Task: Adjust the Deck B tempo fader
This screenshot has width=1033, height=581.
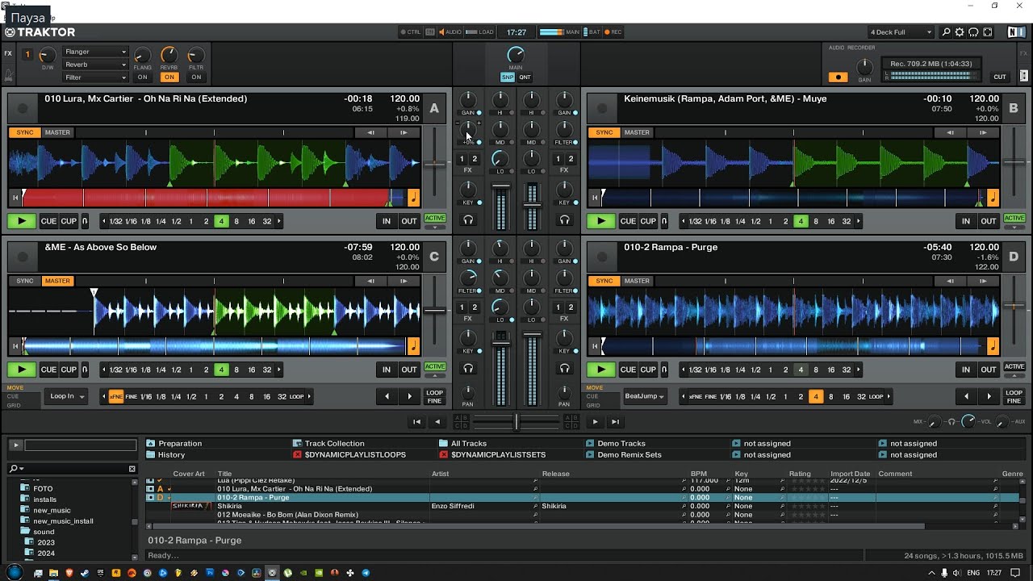Action: click(x=1014, y=162)
